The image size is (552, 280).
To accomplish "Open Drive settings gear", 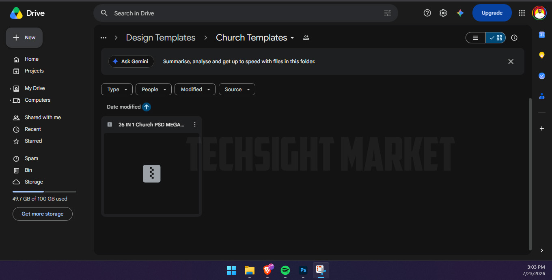I will [x=443, y=13].
